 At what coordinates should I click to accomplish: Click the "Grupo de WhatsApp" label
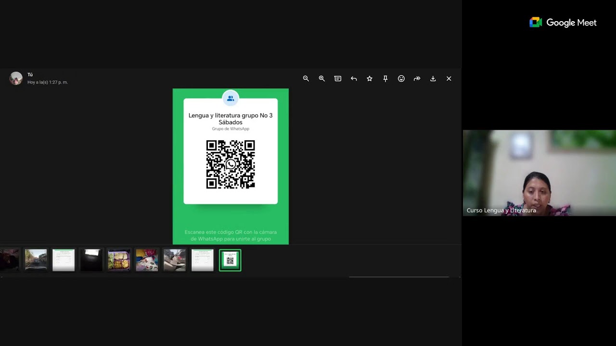coord(231,129)
